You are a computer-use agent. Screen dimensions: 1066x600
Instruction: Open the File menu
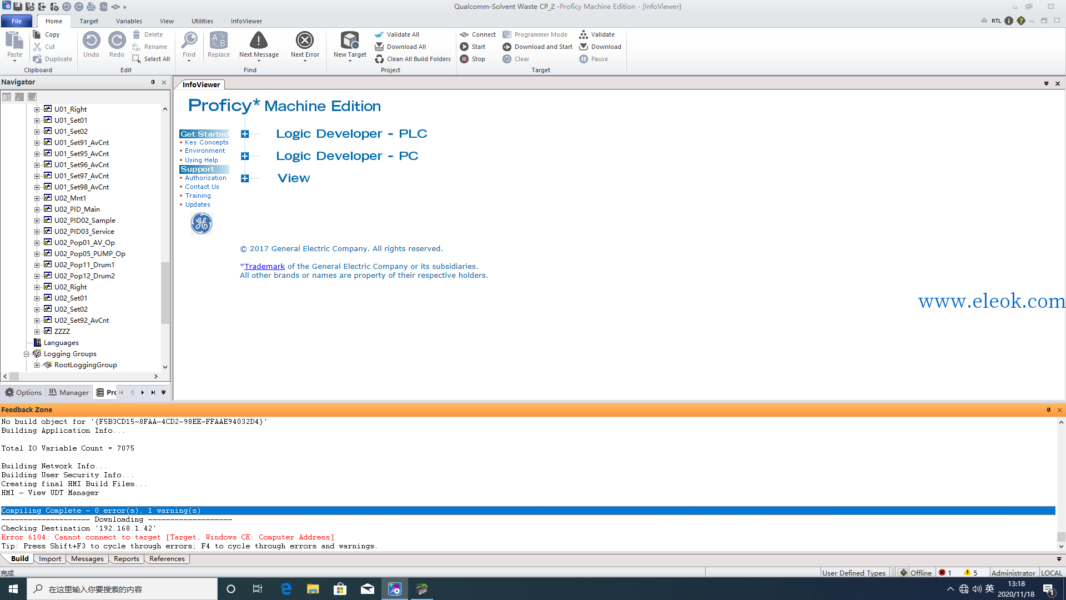[x=17, y=21]
